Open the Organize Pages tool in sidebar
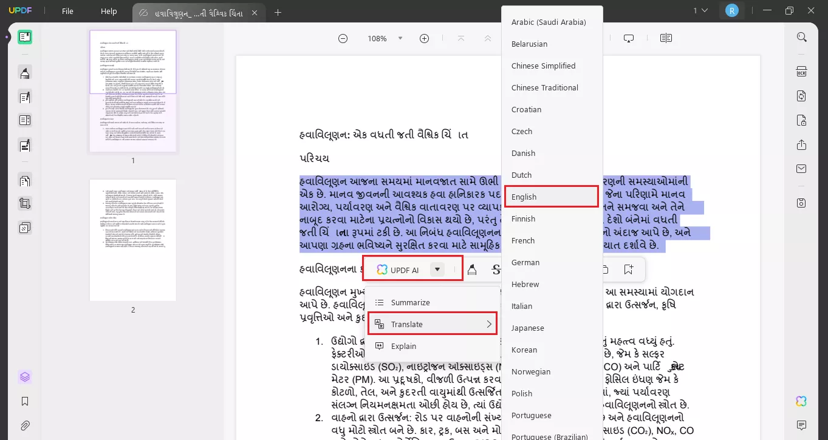The width and height of the screenshot is (828, 440). pos(25,120)
